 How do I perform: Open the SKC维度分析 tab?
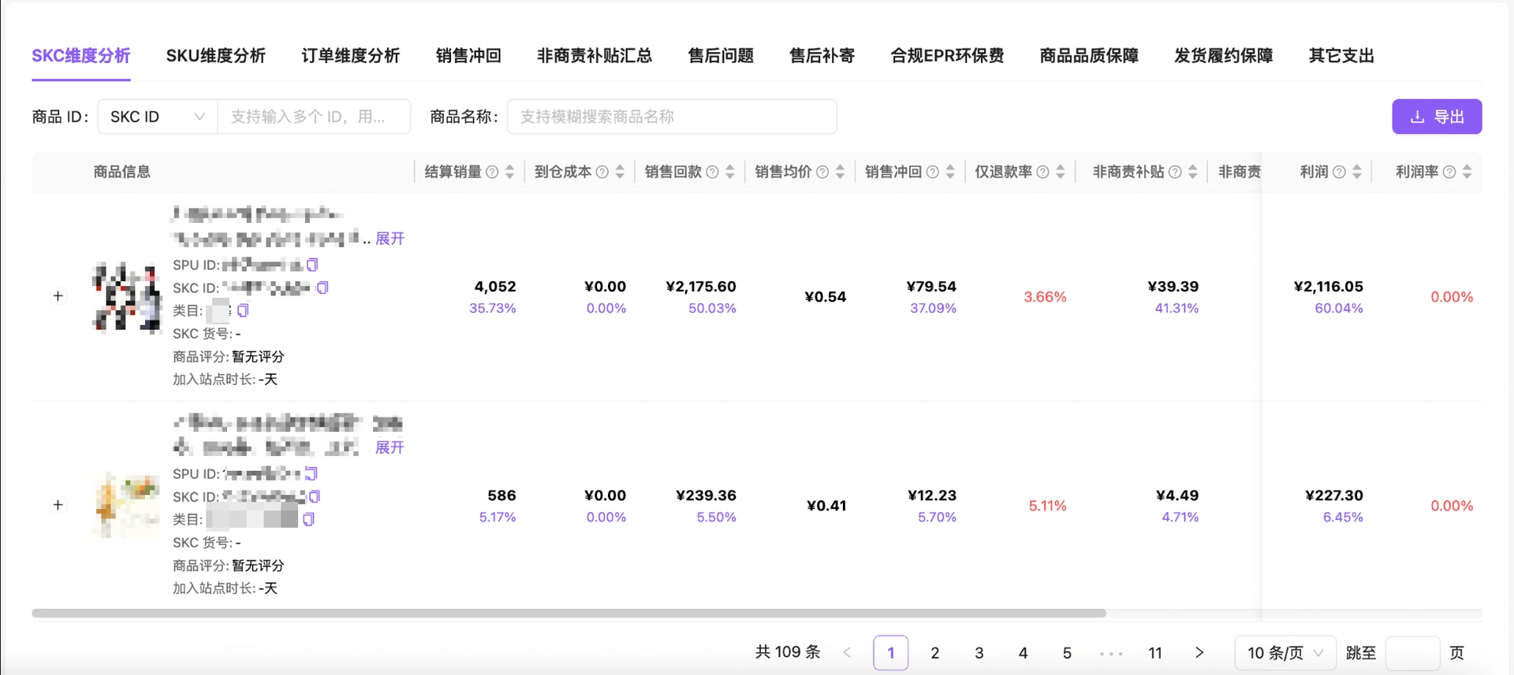(x=81, y=56)
